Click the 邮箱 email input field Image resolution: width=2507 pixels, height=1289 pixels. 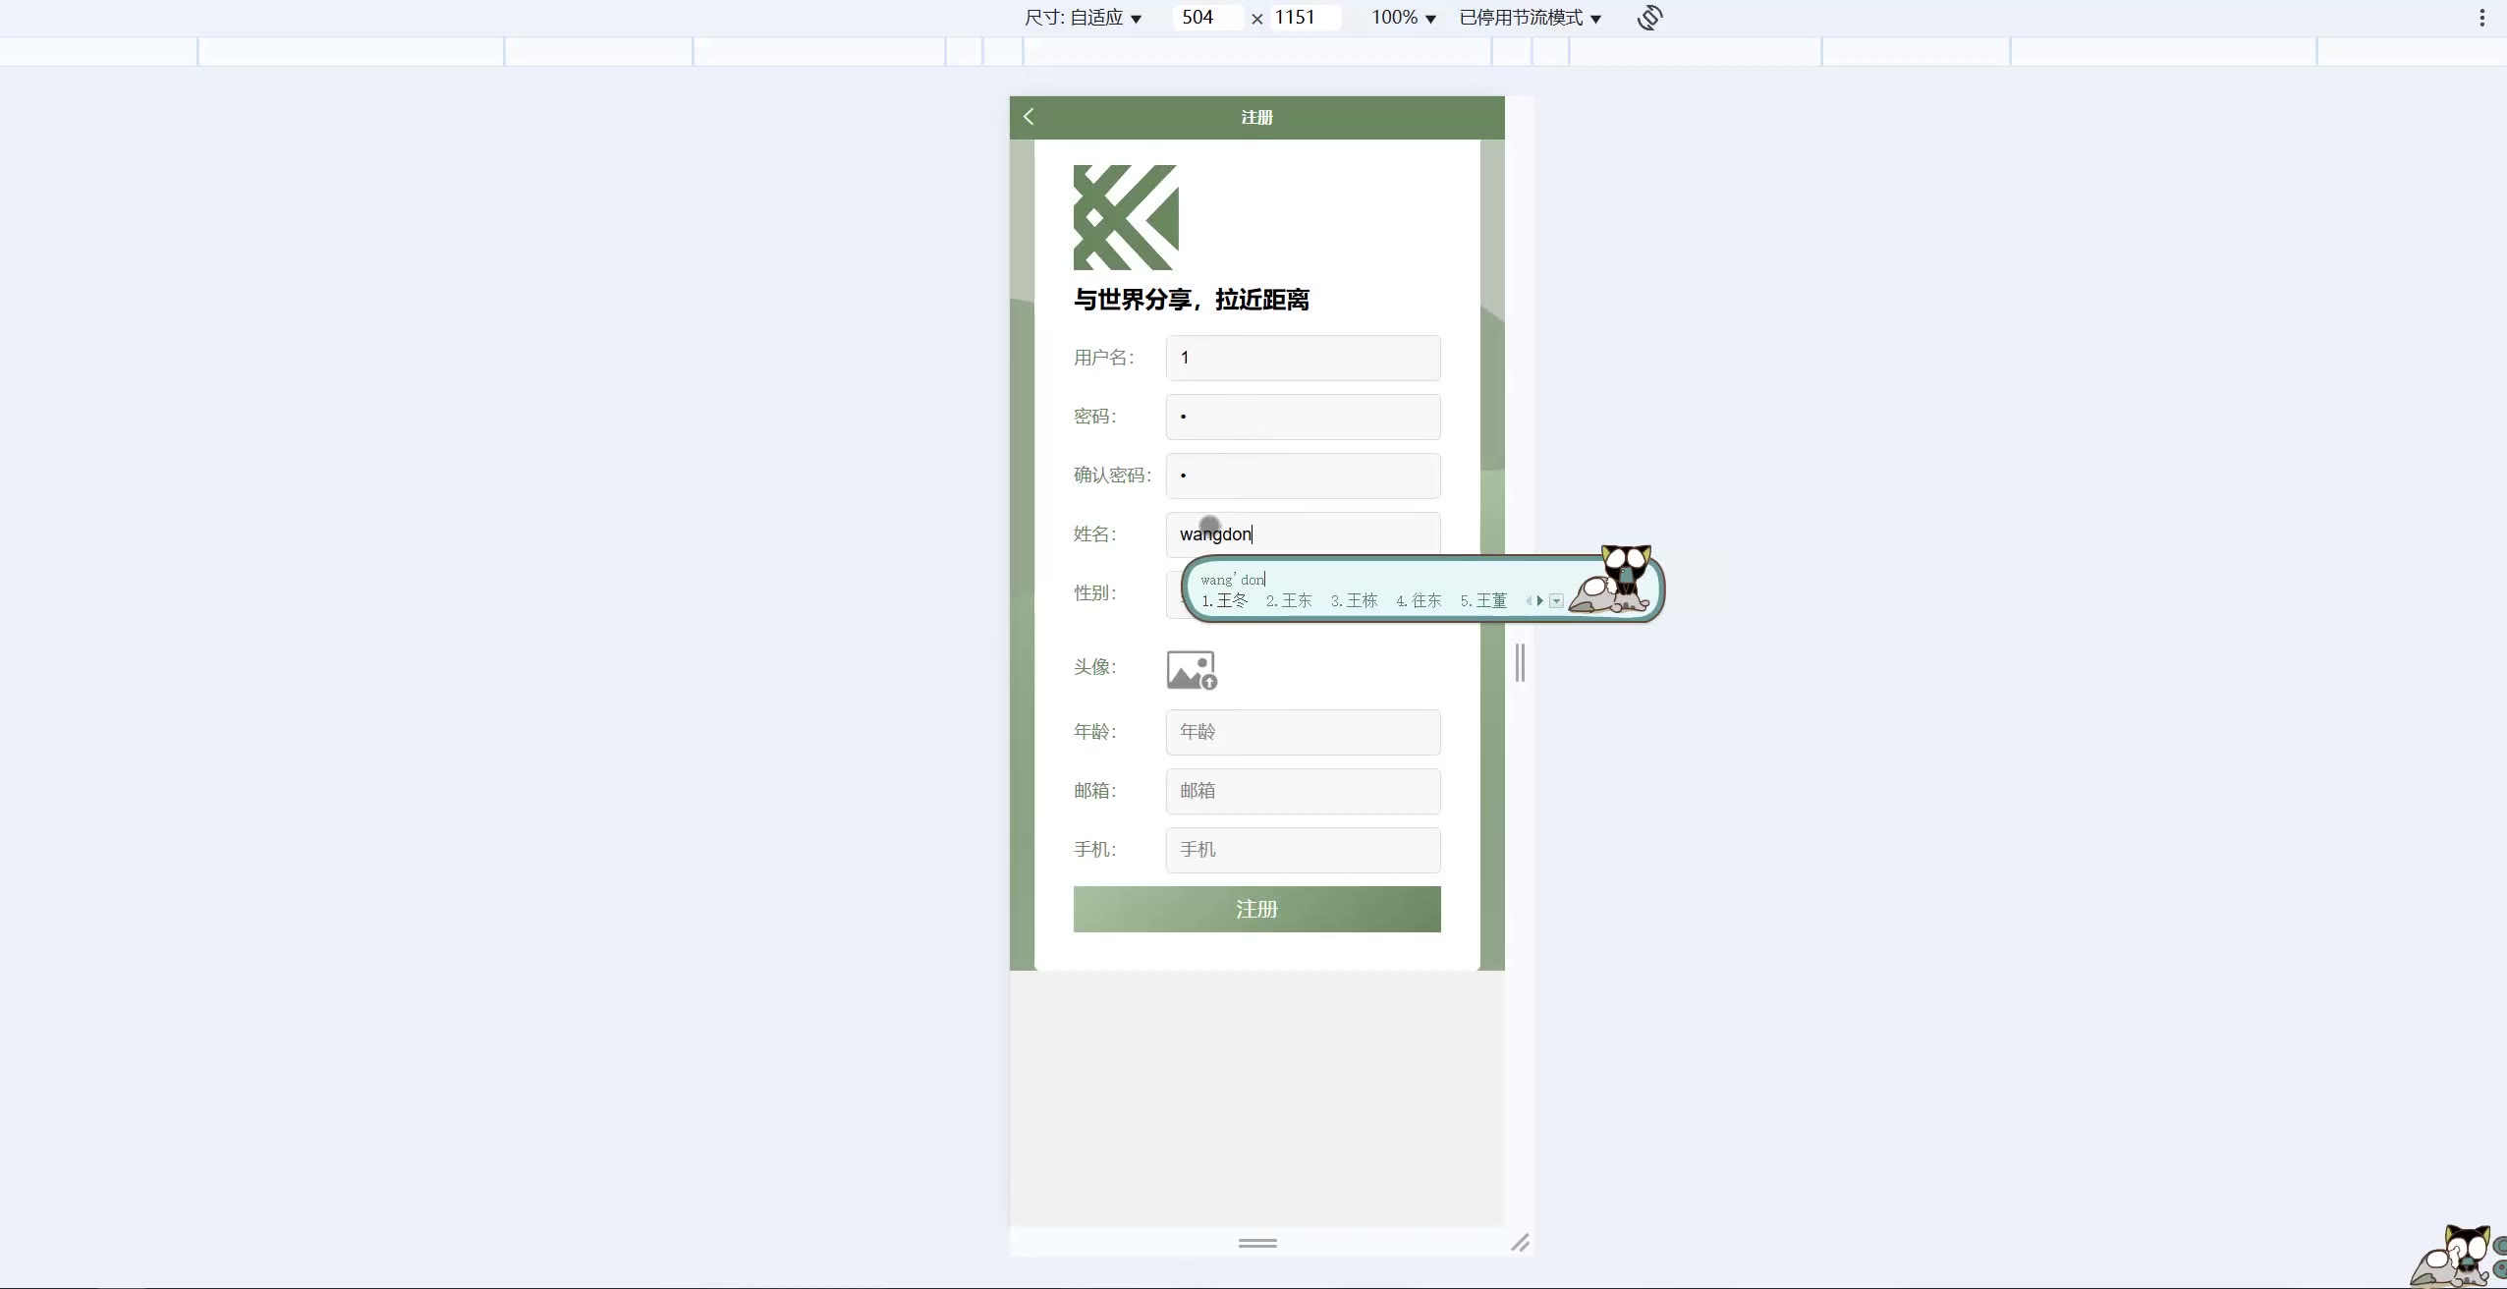[1303, 791]
